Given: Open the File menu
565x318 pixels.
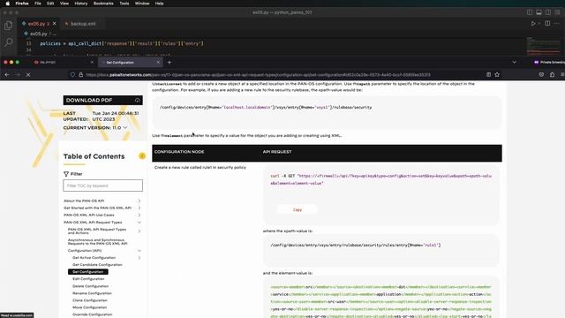Looking at the screenshot, I should 38,4.
